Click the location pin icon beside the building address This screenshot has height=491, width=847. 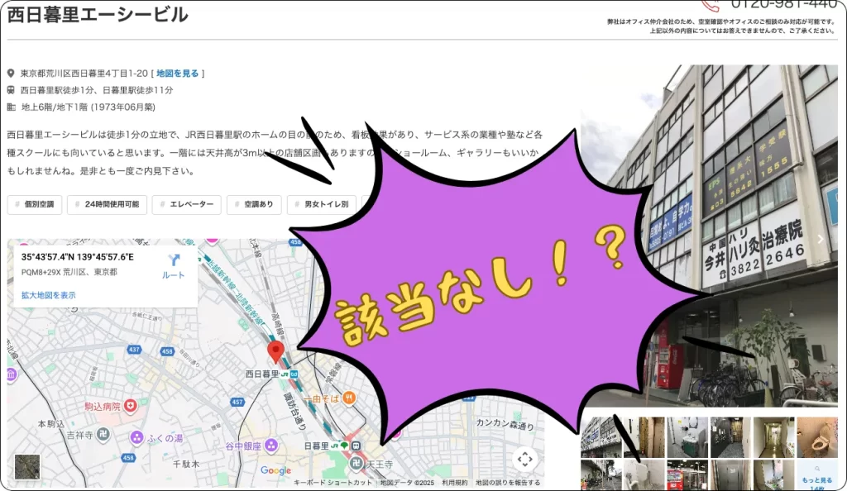[x=10, y=72]
